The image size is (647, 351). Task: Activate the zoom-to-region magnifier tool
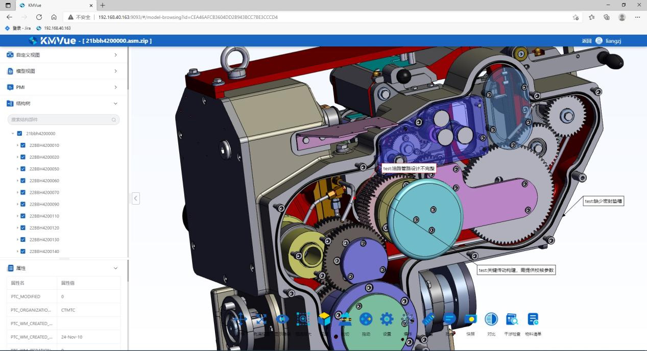(303, 320)
